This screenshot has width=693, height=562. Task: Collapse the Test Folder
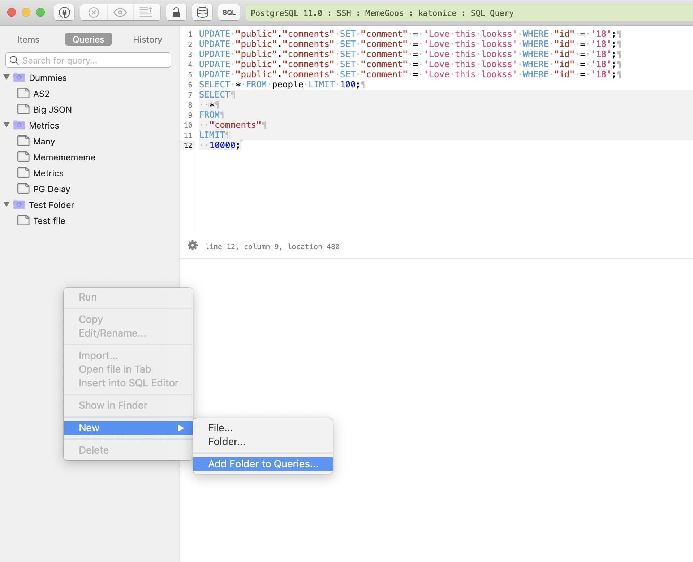pos(6,204)
